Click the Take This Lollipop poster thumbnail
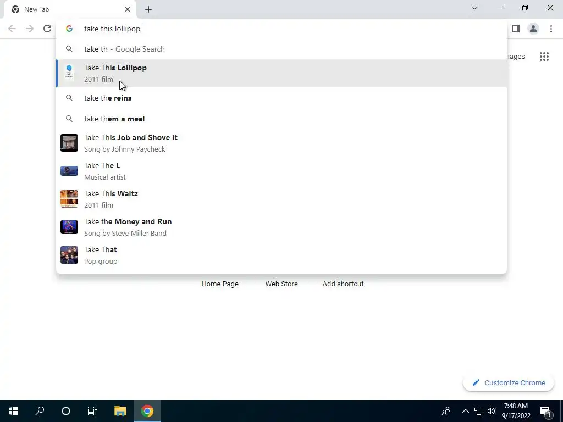Viewport: 563px width, 422px height. click(69, 73)
